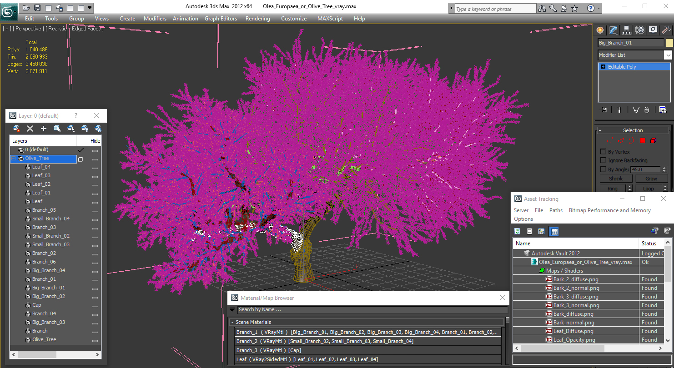This screenshot has height=368, width=674.
Task: Open the 3ds Max application menu button
Action: (x=9, y=11)
